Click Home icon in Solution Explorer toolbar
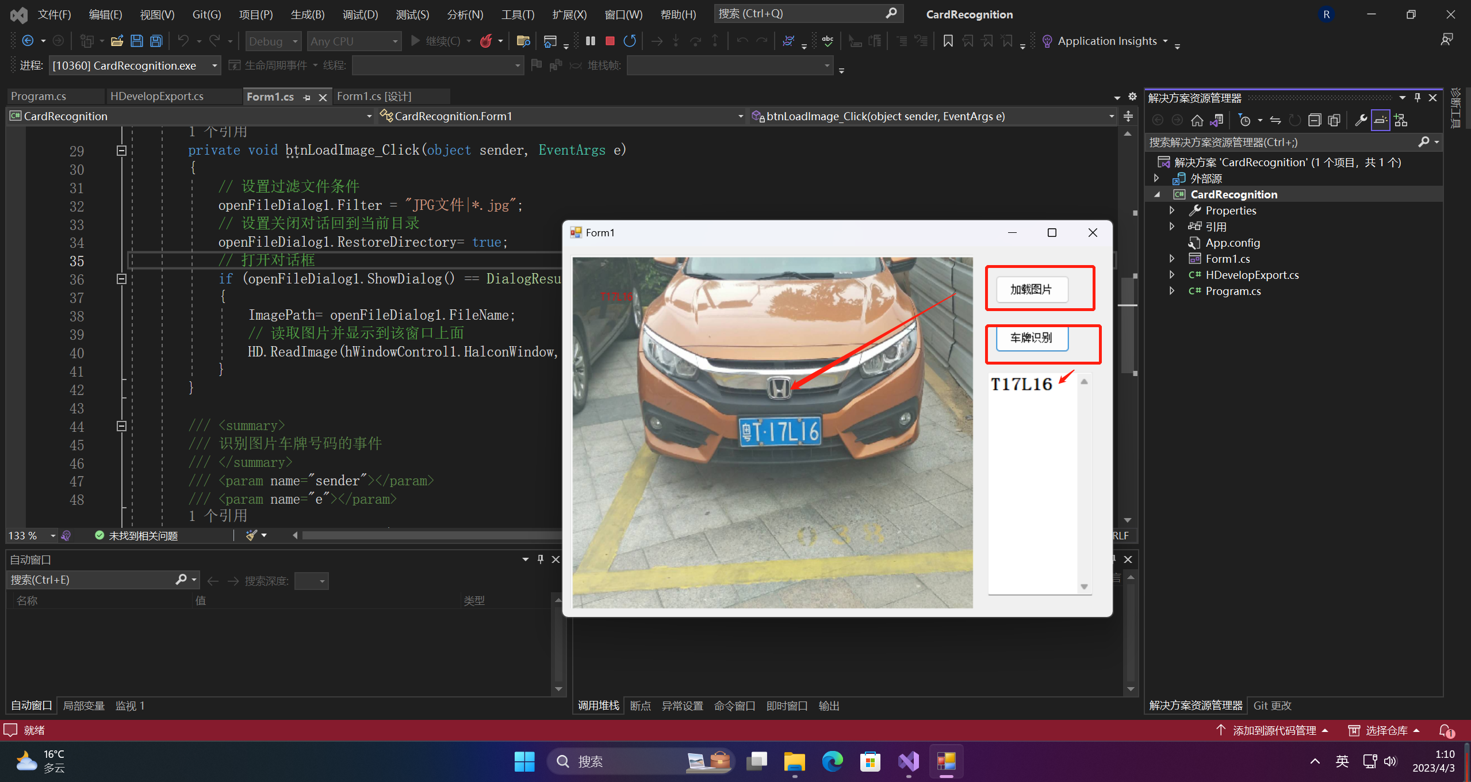 (x=1197, y=120)
